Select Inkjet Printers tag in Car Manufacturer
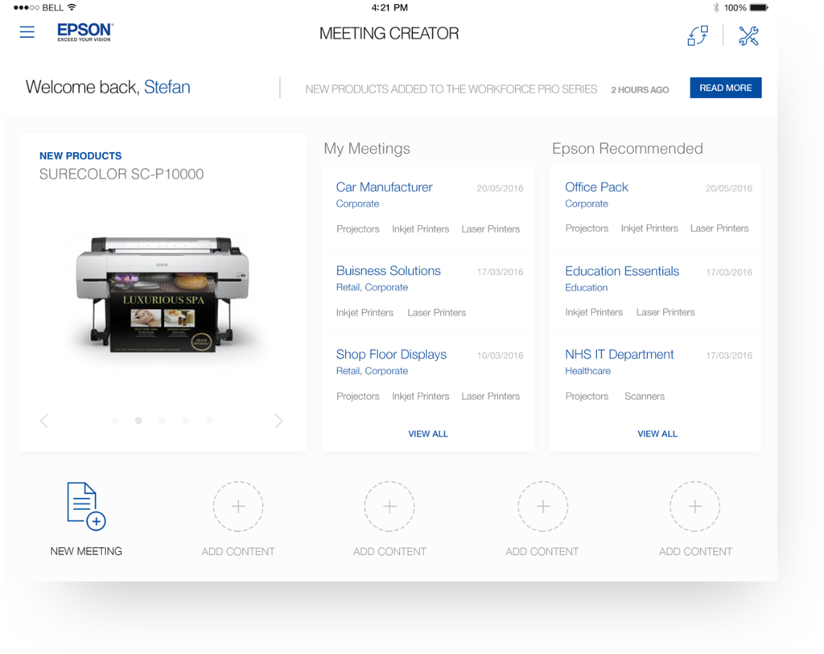 [x=420, y=229]
